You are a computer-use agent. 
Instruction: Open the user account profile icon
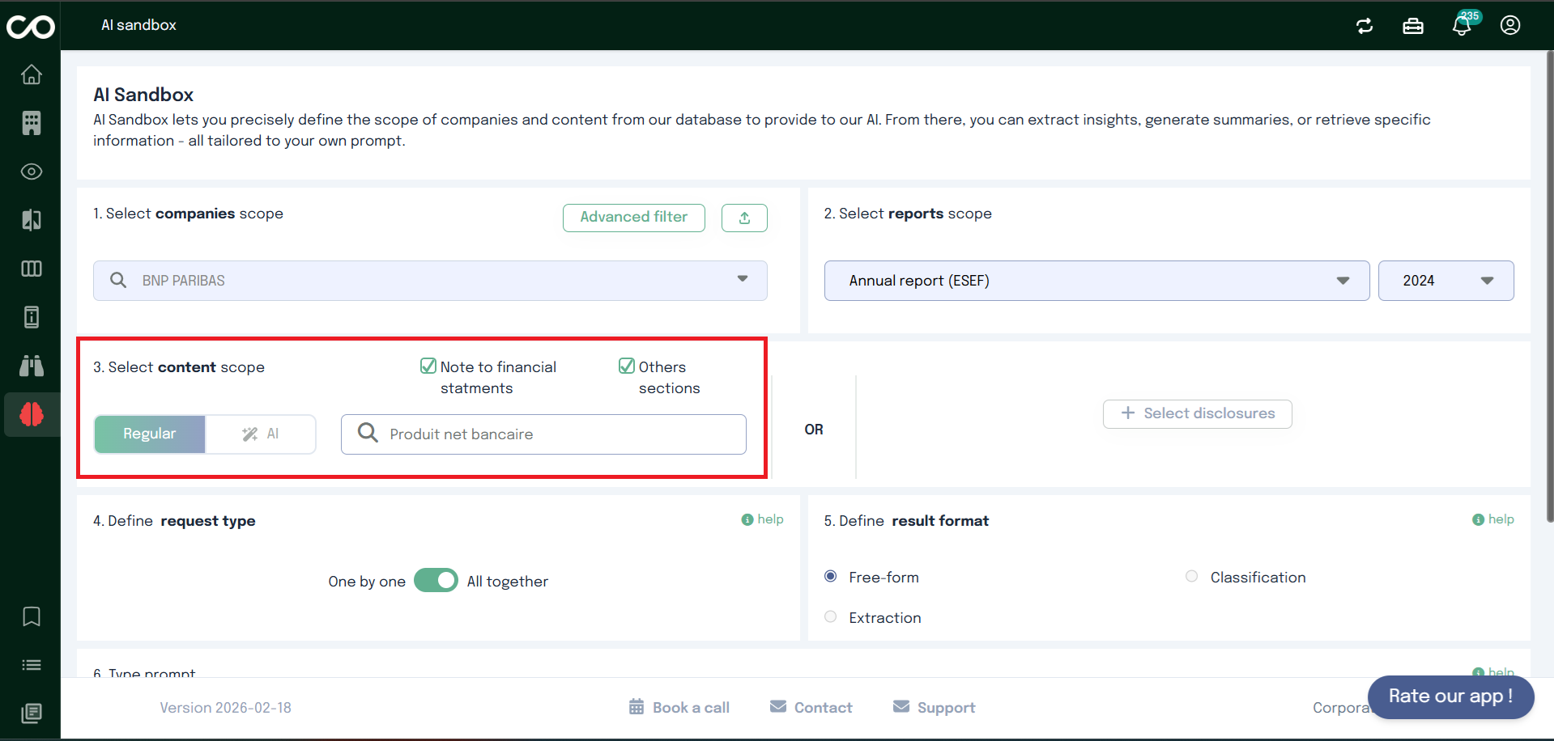point(1510,26)
